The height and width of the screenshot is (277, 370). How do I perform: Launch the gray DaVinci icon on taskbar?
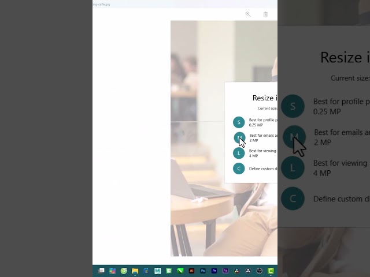tap(248, 271)
